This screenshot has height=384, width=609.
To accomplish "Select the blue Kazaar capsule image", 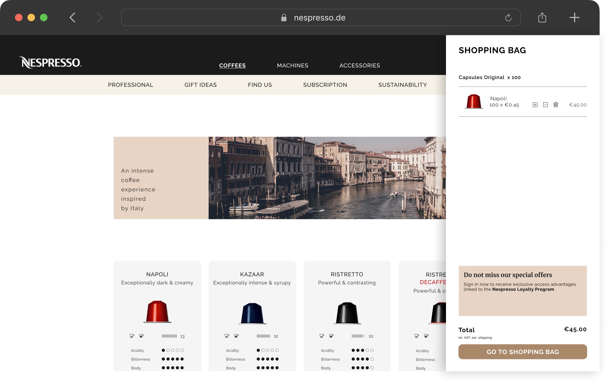I will coord(252,313).
